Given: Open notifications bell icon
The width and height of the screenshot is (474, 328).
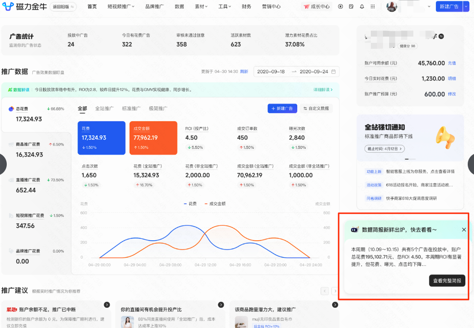Looking at the screenshot, I should tap(362, 6).
